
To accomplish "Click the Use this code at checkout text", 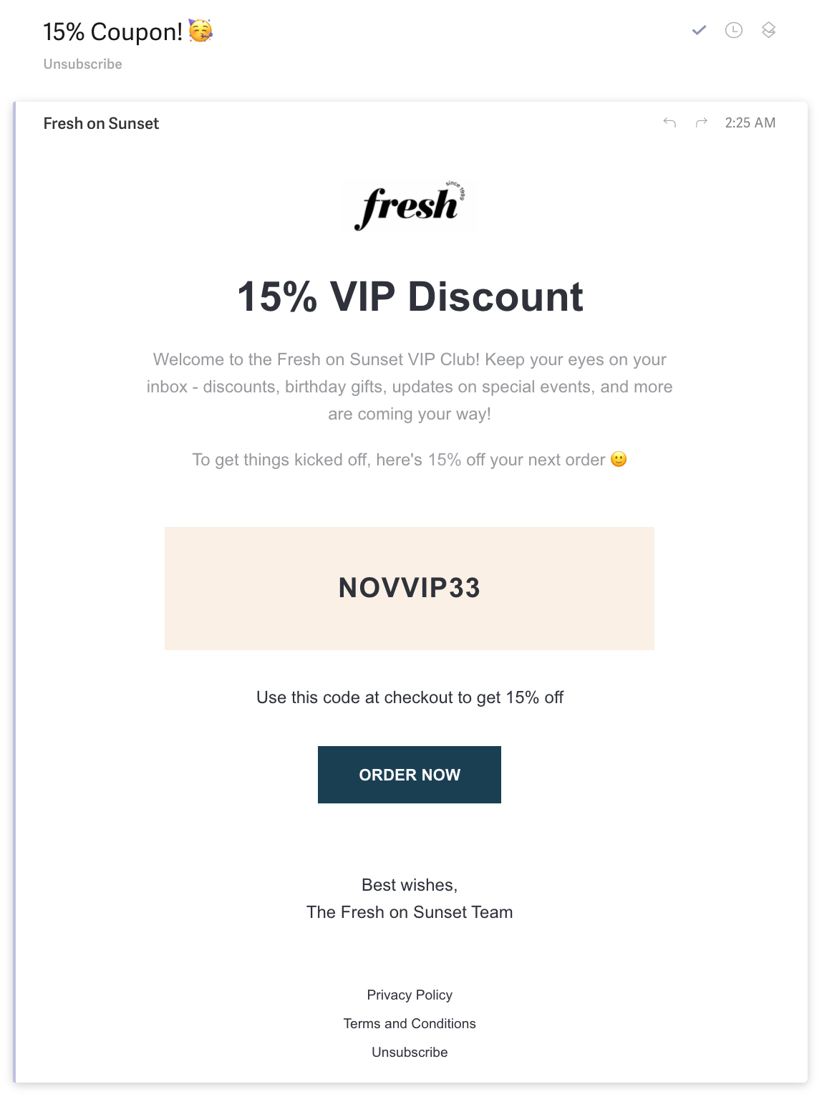I will coord(410,697).
